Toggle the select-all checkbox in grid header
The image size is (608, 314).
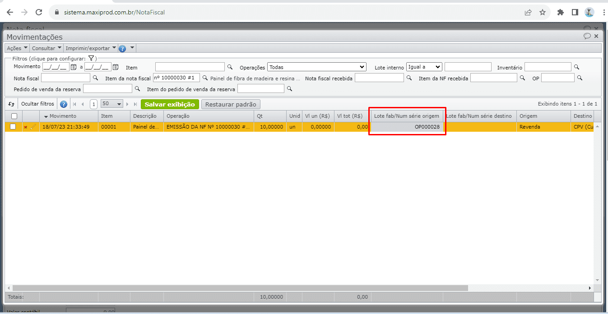(14, 116)
